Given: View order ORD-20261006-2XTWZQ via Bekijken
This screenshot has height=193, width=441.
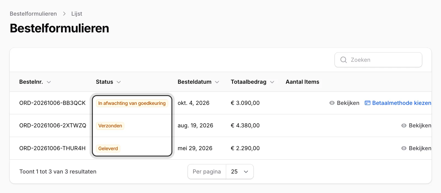Looking at the screenshot, I should [416, 125].
